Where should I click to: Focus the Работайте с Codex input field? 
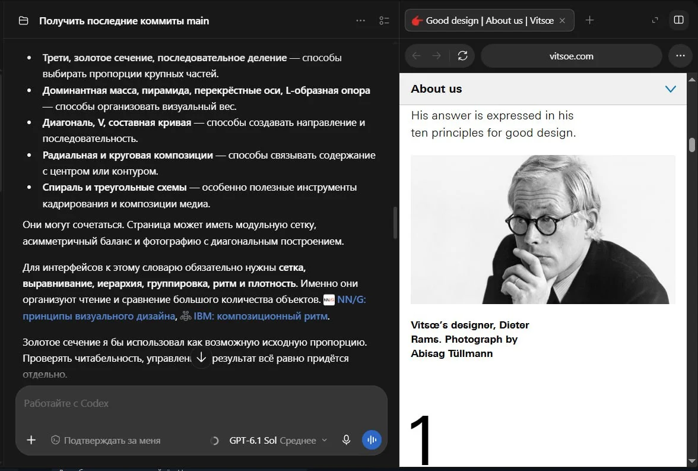[x=201, y=404]
